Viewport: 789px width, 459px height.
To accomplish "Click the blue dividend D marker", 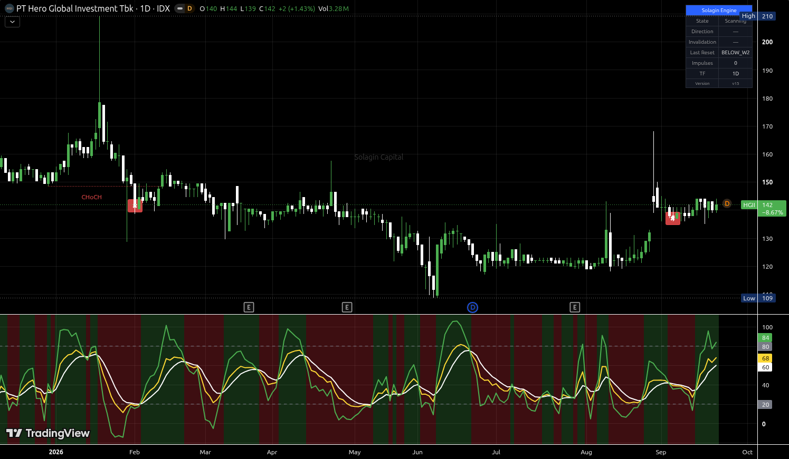I will coord(472,307).
